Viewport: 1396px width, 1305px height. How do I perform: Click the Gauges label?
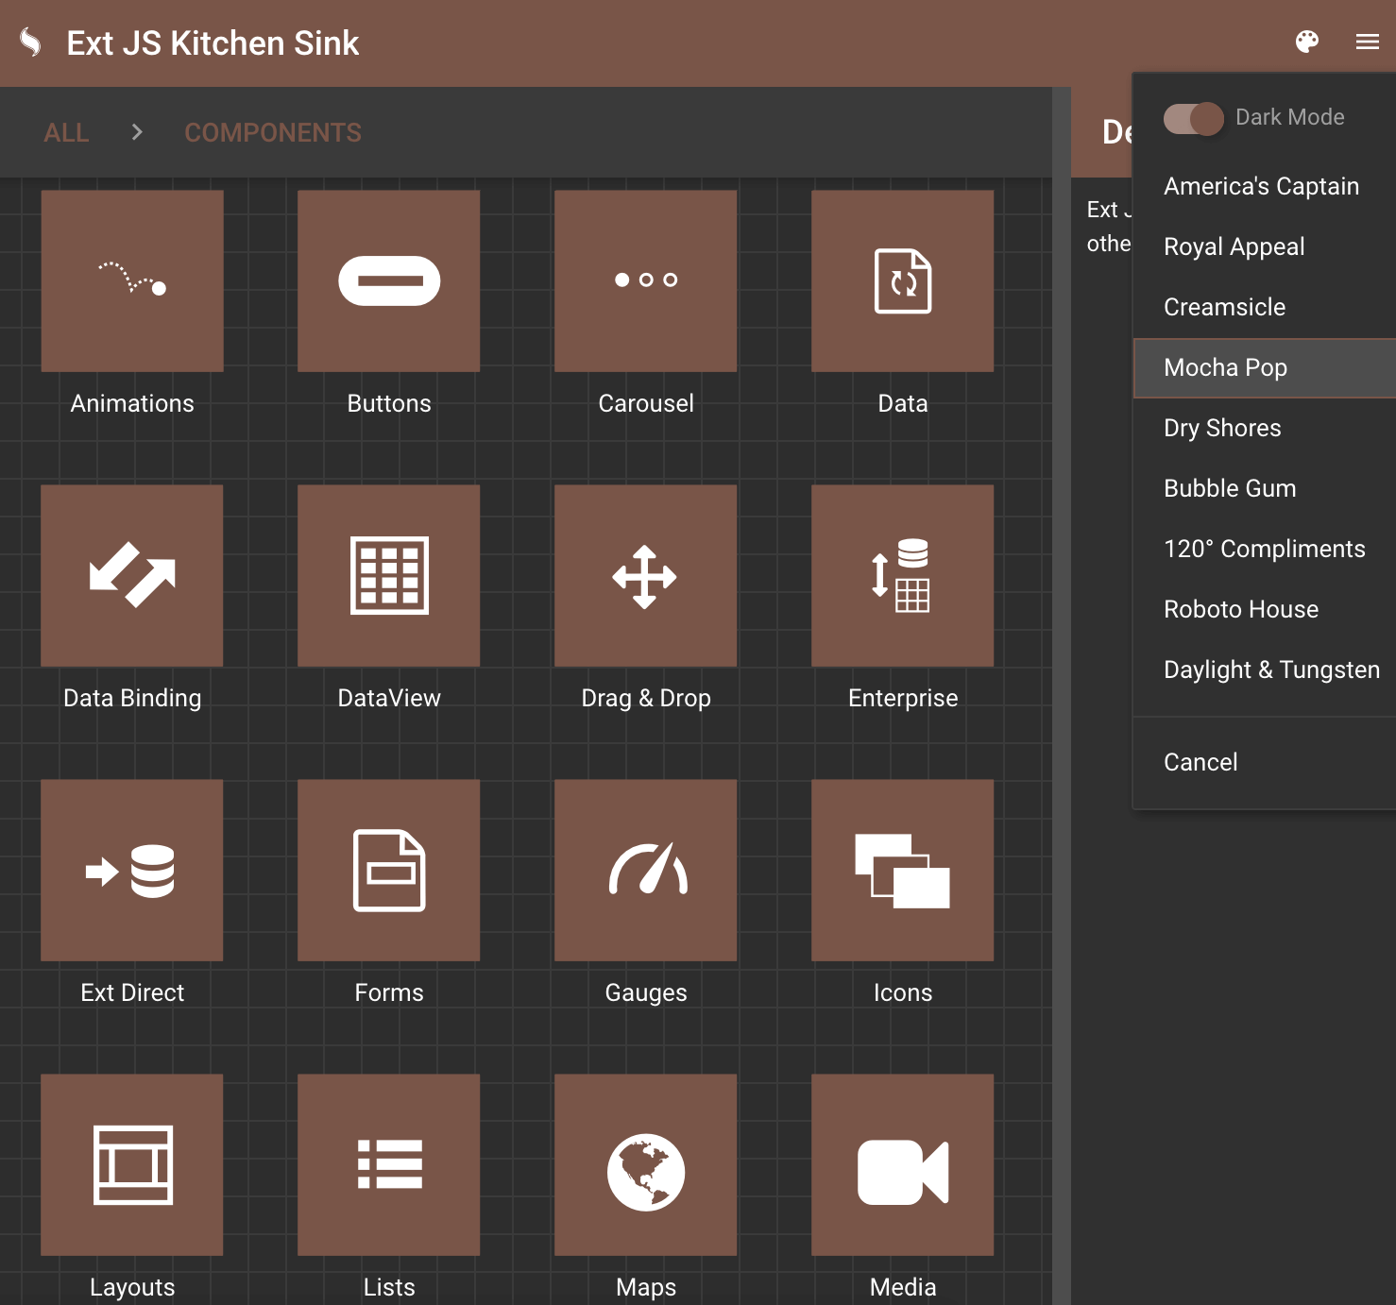pos(646,992)
